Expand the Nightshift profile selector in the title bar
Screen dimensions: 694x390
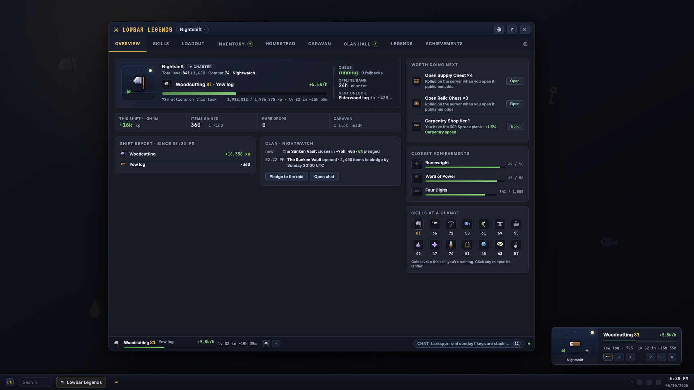point(192,30)
